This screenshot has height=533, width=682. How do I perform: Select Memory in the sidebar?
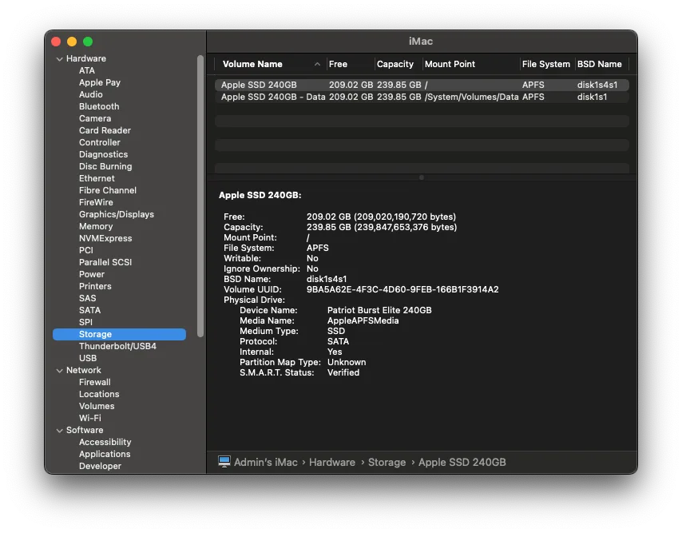95,226
